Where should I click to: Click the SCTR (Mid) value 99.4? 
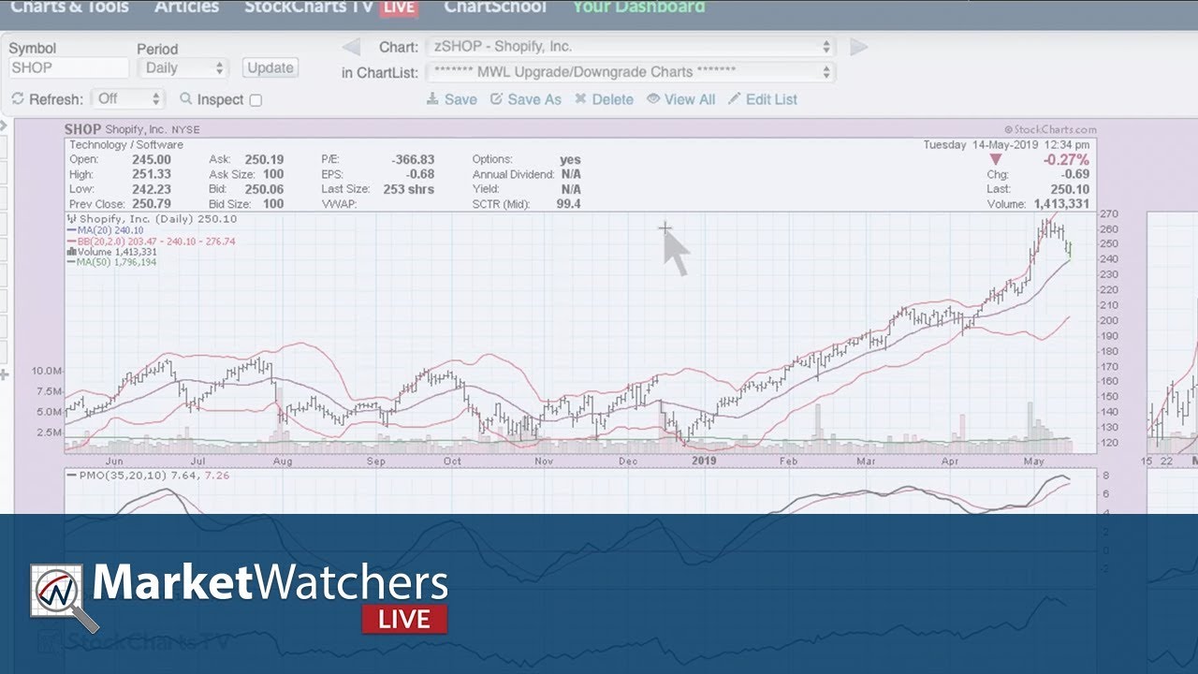coord(568,204)
